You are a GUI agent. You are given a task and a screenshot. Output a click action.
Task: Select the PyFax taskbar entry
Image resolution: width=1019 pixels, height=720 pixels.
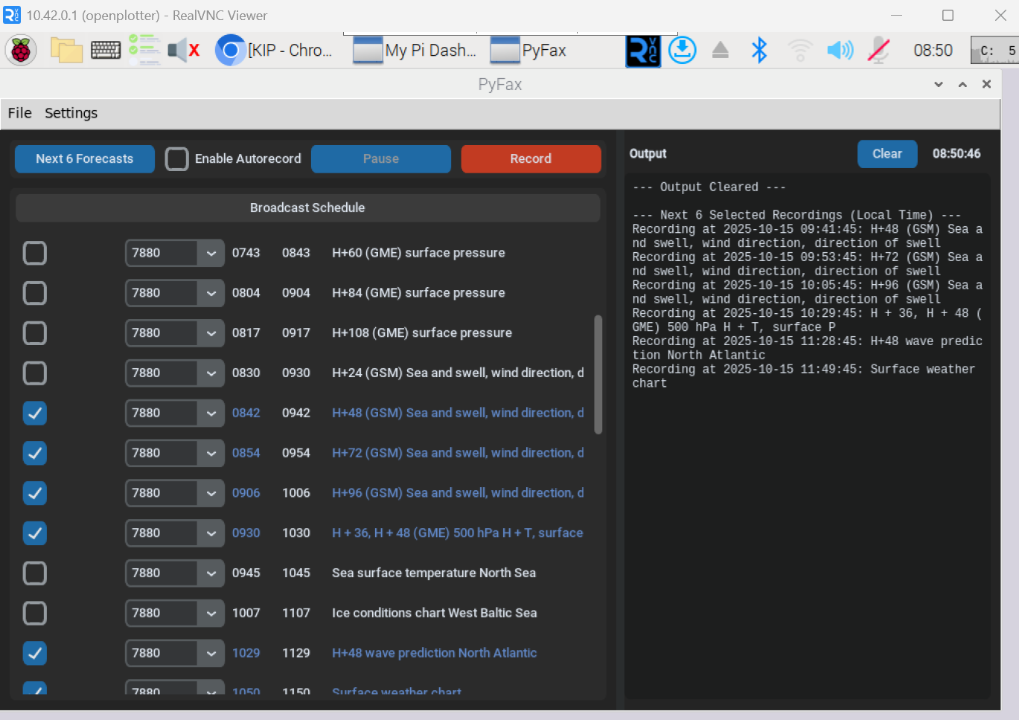(x=529, y=51)
